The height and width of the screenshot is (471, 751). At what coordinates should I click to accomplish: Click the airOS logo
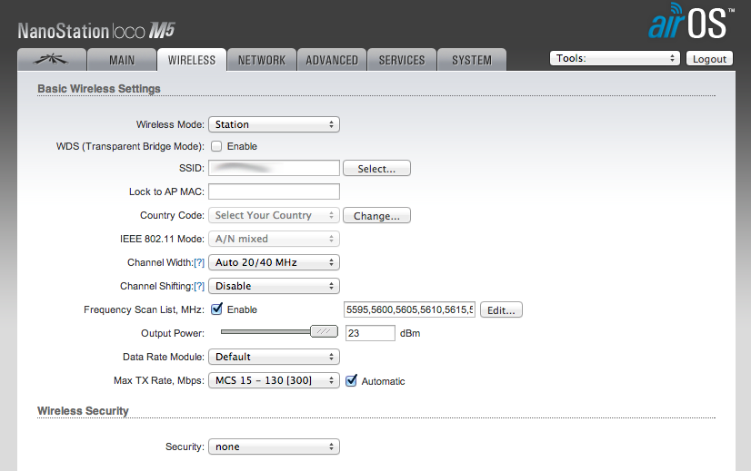(690, 23)
